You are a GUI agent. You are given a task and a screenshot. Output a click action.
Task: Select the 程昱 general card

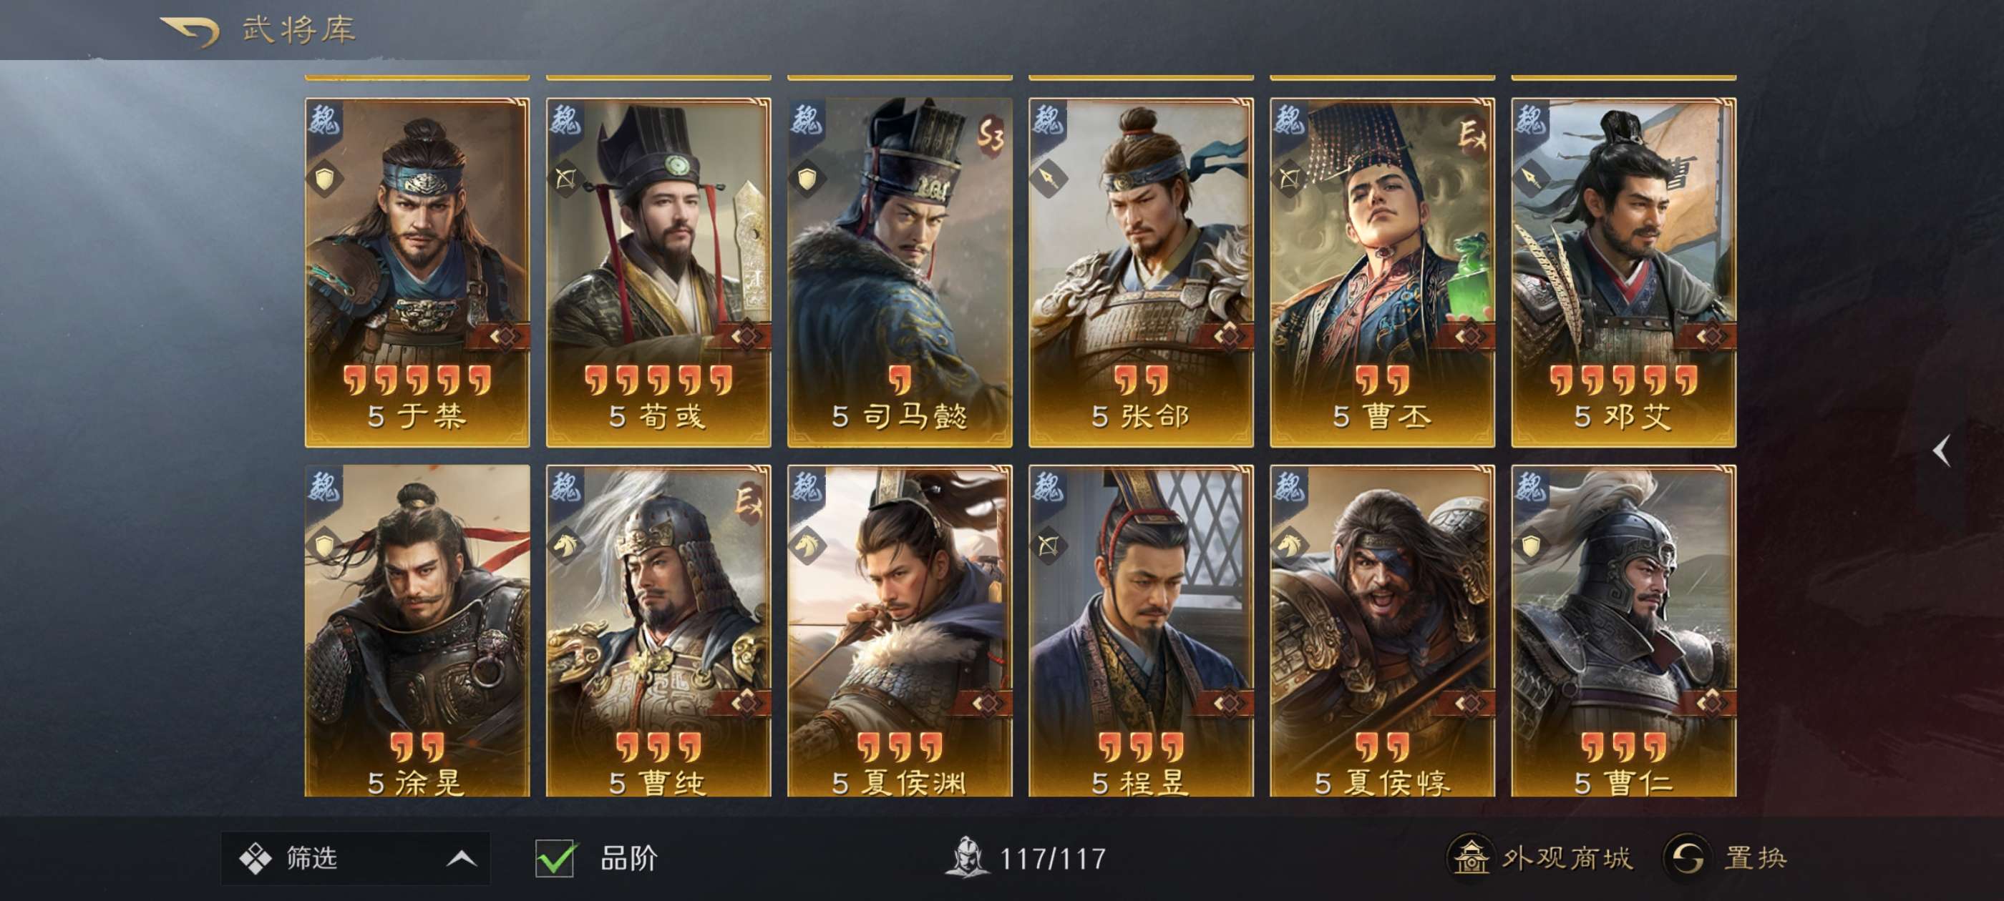tap(1140, 631)
